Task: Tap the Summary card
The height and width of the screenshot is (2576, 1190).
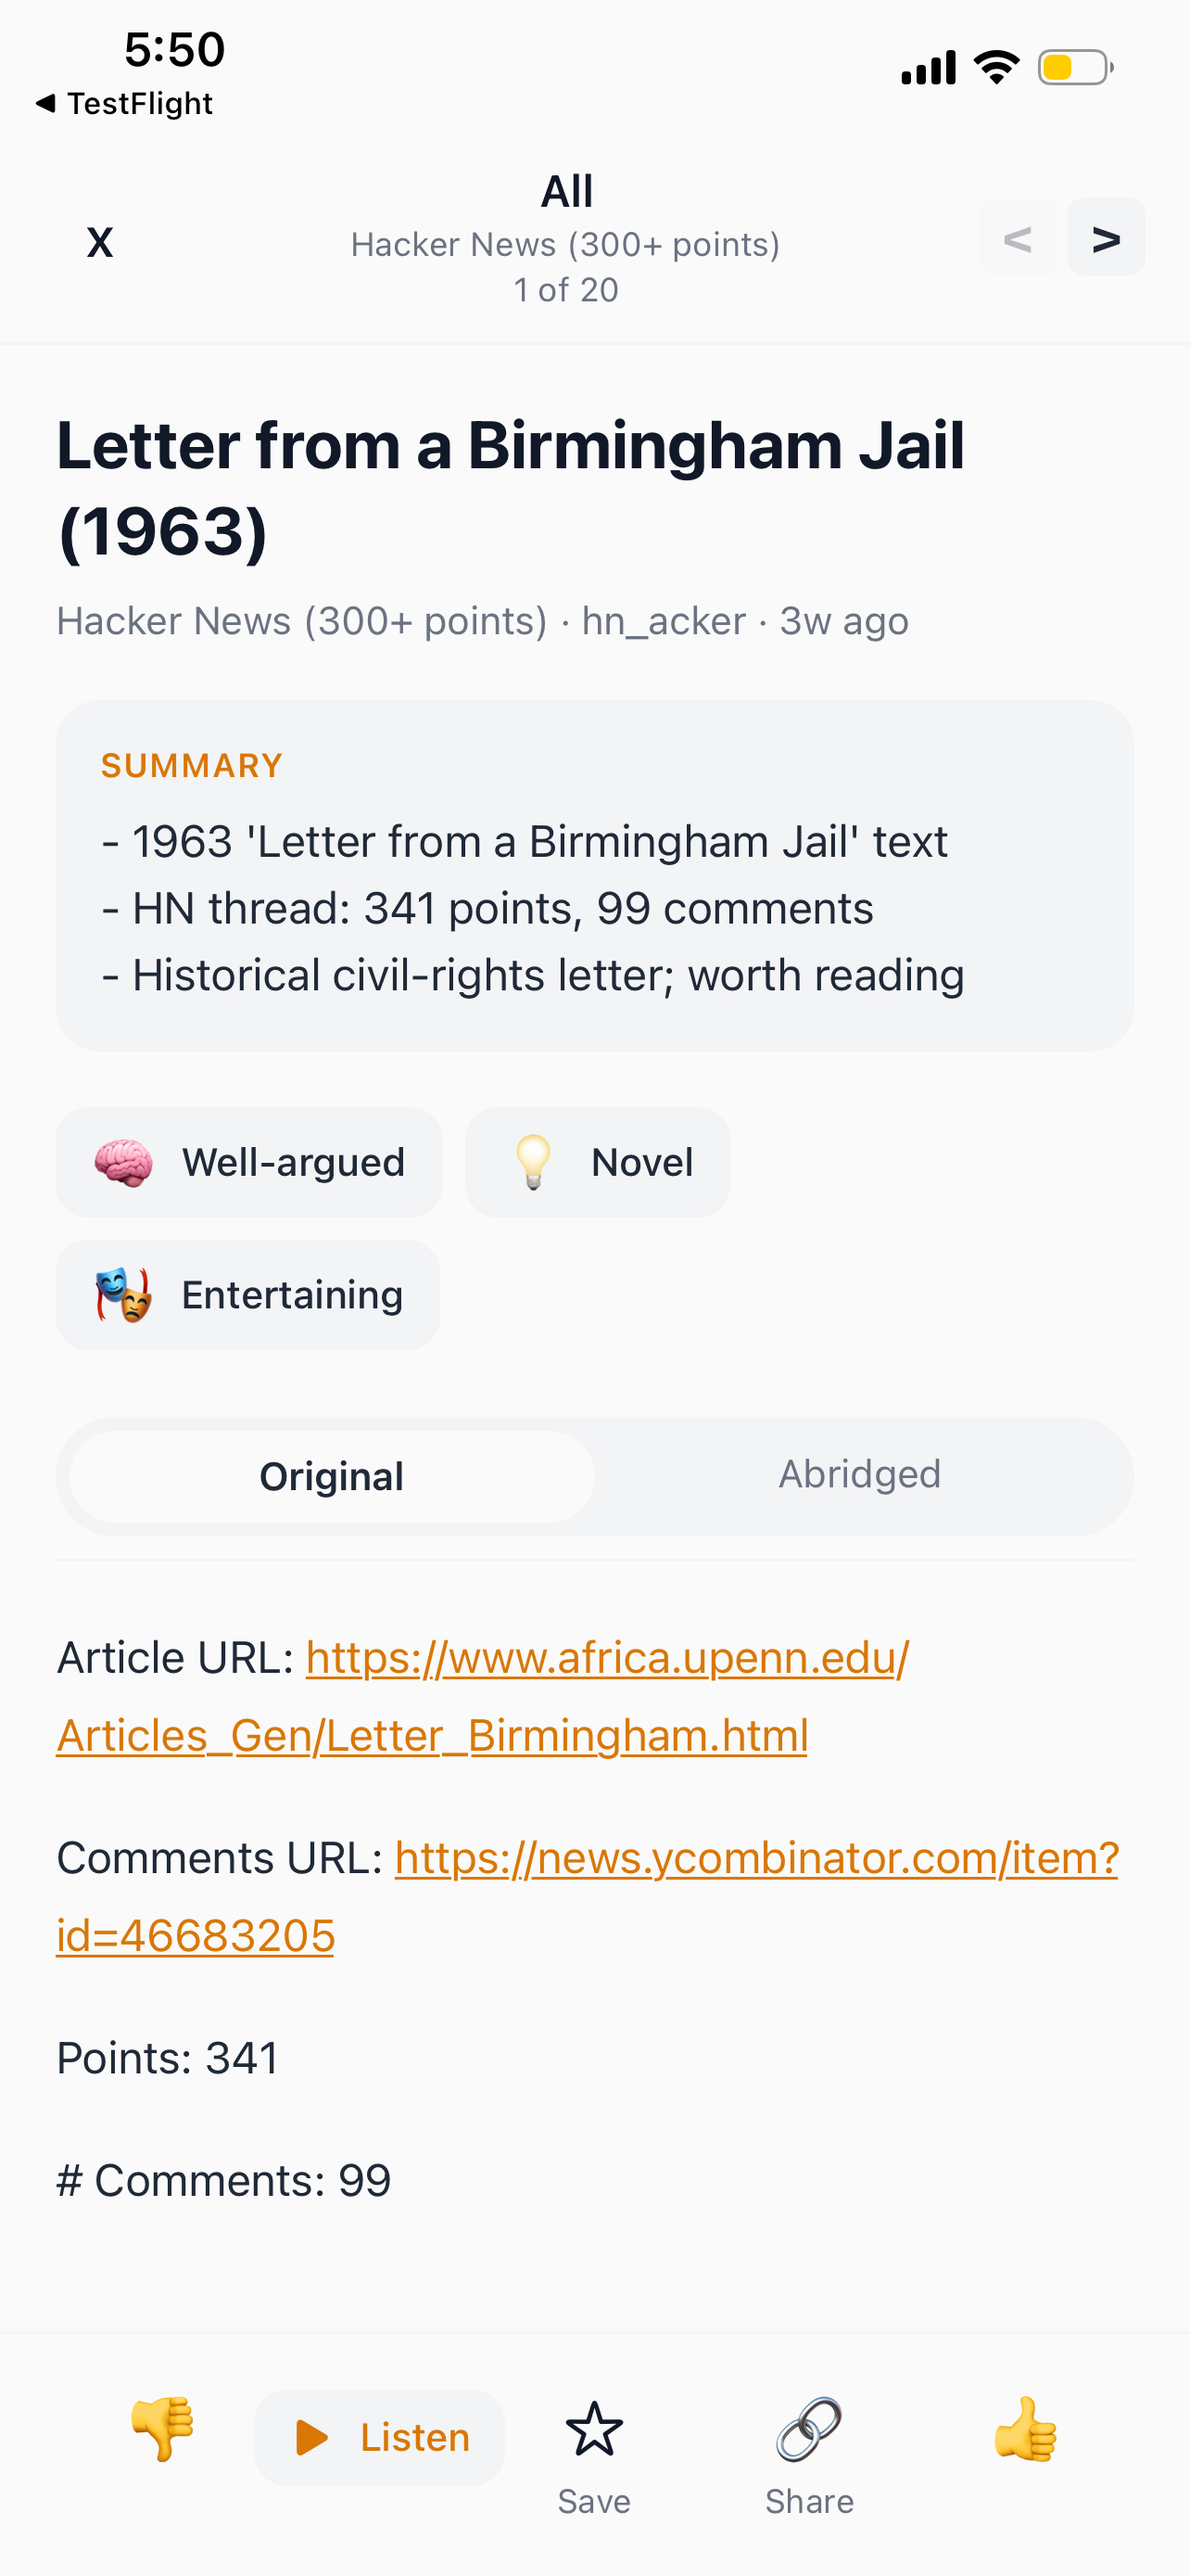Action: pyautogui.click(x=594, y=875)
